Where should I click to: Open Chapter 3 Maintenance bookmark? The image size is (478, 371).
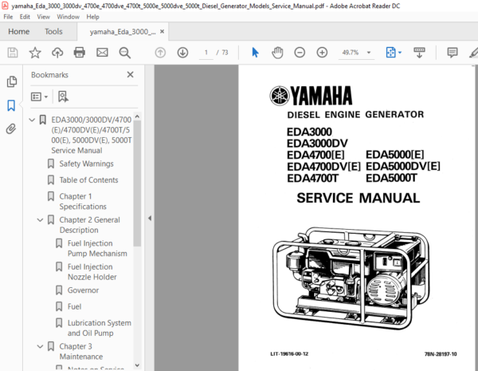(x=80, y=352)
